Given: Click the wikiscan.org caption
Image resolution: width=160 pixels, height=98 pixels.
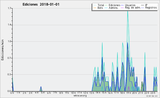Looking at the screenshot, I should (80, 96).
